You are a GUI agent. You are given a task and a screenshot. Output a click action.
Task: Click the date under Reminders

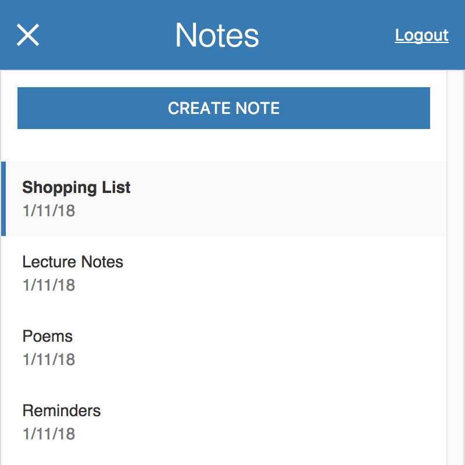tap(49, 434)
